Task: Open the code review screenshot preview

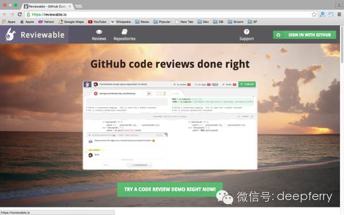Action: coord(170,125)
